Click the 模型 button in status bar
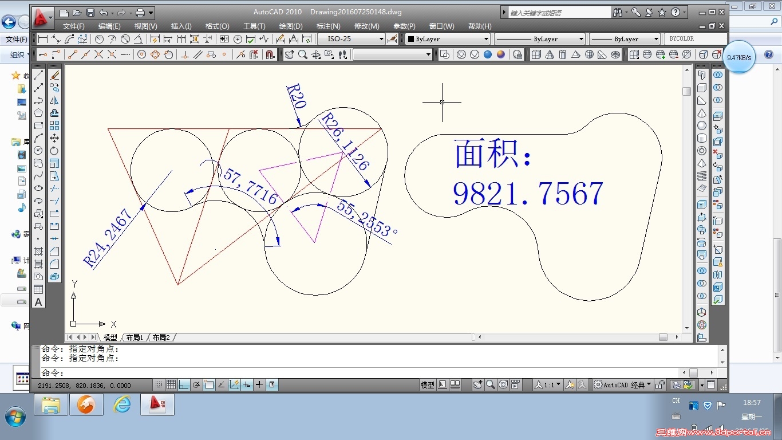The width and height of the screenshot is (782, 440). [428, 385]
